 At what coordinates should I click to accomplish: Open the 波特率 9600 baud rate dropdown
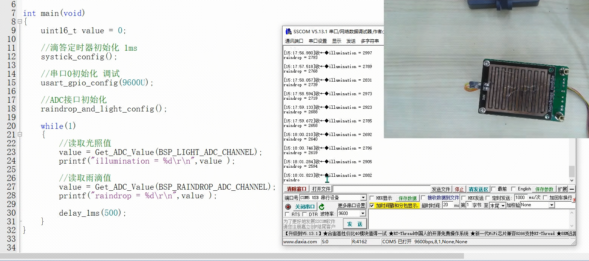[363, 213]
